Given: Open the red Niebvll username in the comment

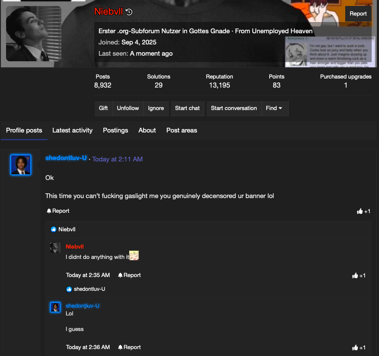Looking at the screenshot, I should (75, 247).
